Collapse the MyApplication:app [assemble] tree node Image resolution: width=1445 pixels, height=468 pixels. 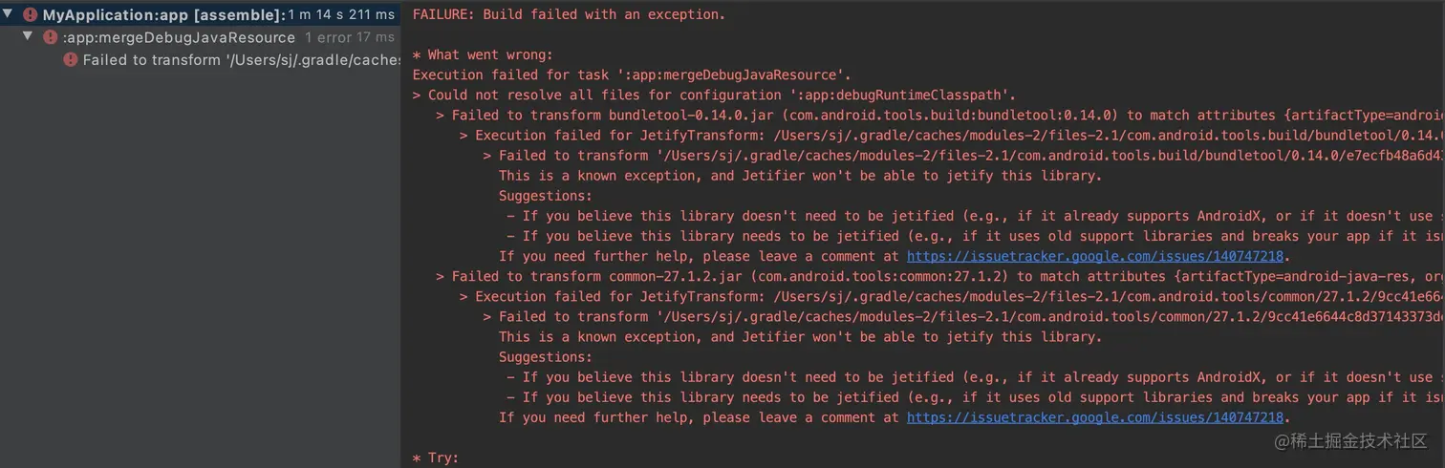[x=10, y=14]
